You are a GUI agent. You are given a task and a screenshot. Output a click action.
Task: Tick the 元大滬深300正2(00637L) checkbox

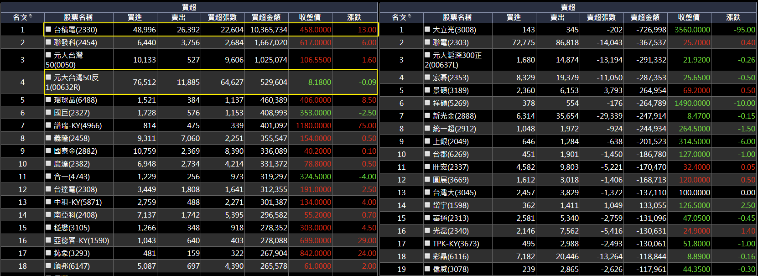(427, 55)
